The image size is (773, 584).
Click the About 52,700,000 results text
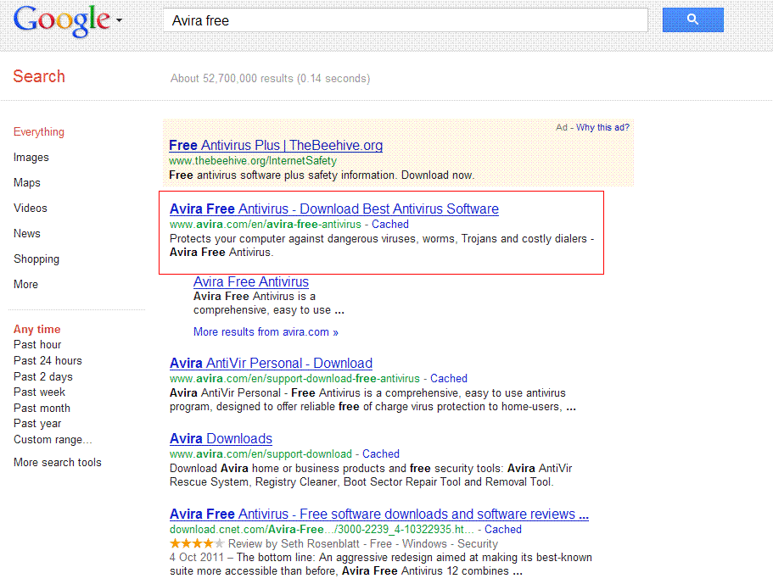pos(270,78)
